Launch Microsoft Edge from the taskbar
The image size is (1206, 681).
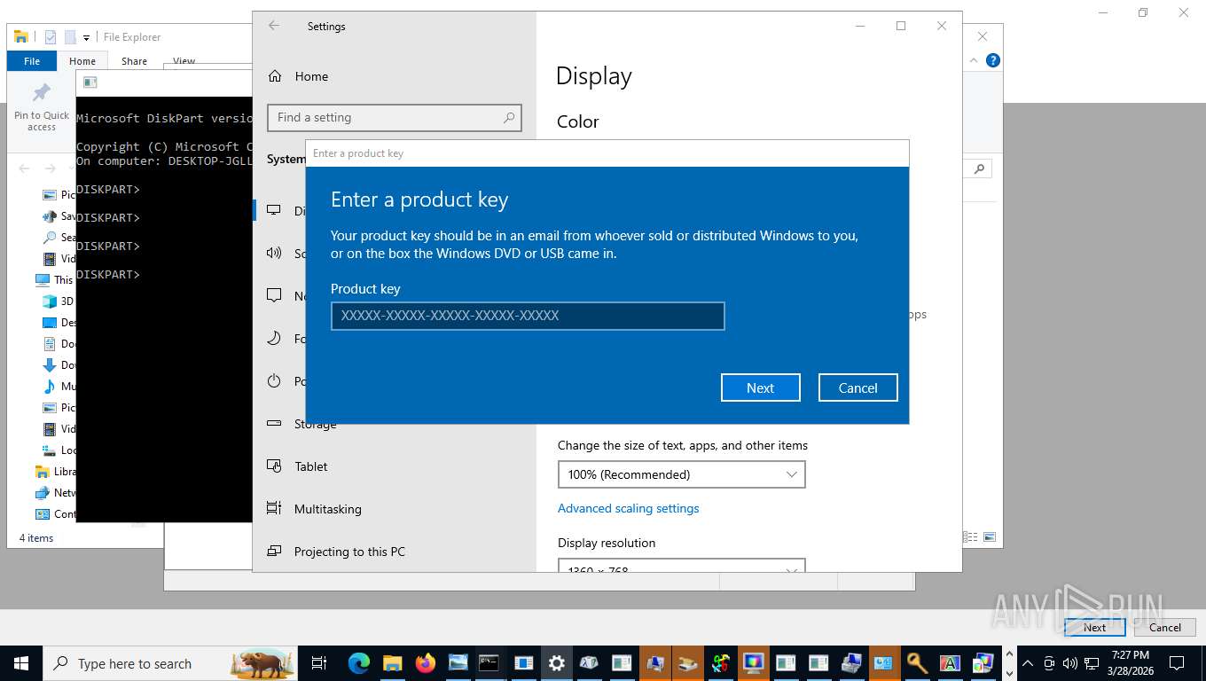[359, 663]
